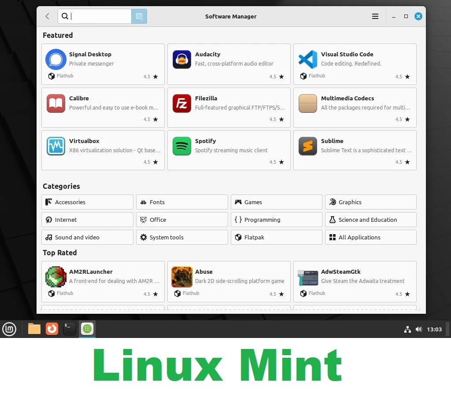This screenshot has height=393, width=451.
Task: Browse the Internet category
Action: click(87, 220)
